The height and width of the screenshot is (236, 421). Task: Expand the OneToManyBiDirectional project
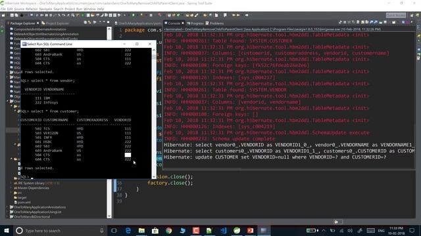point(7,217)
